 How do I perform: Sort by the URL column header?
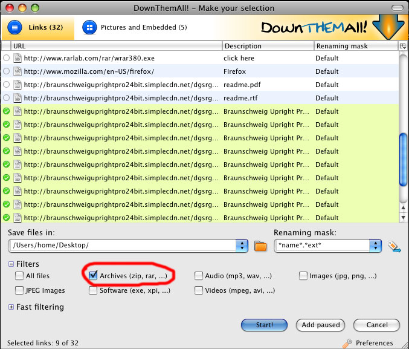(x=117, y=46)
